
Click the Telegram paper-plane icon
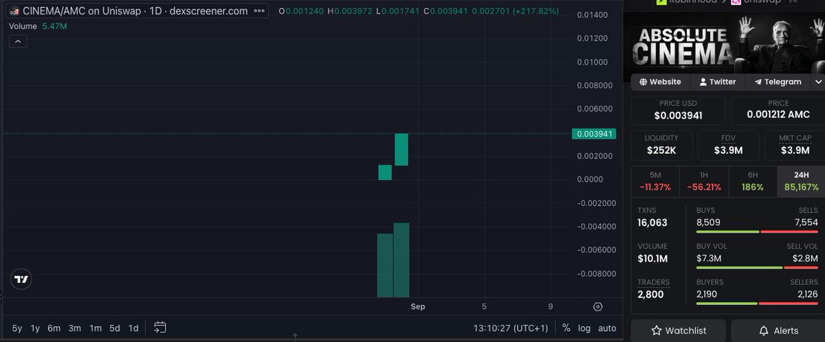(758, 82)
